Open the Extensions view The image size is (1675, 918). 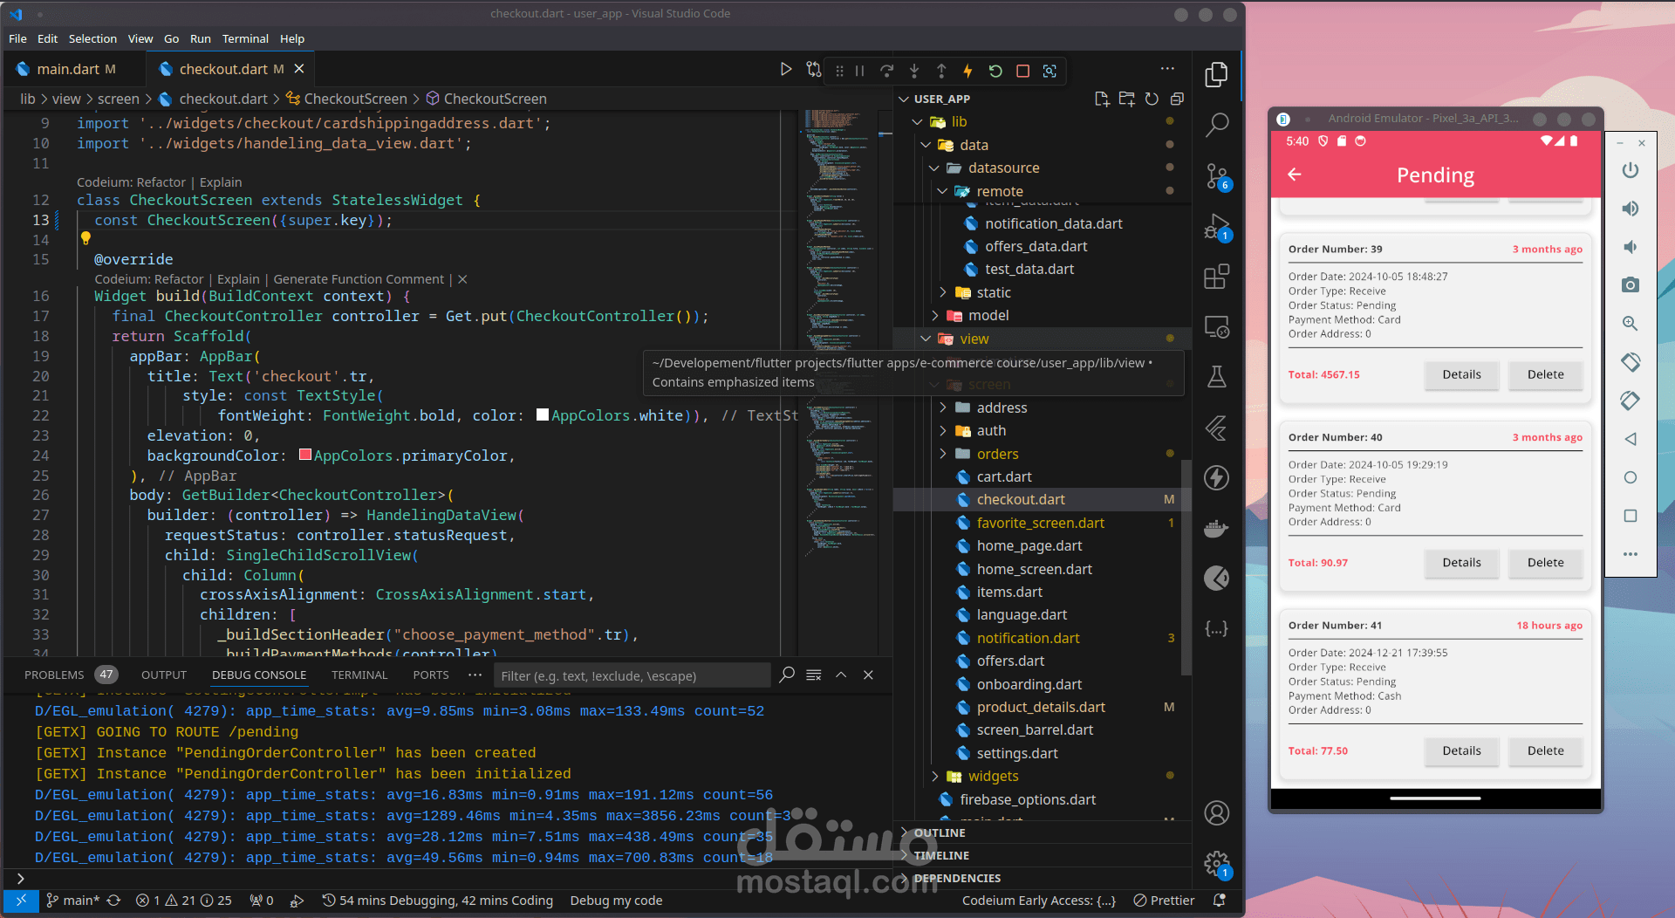pos(1216,277)
